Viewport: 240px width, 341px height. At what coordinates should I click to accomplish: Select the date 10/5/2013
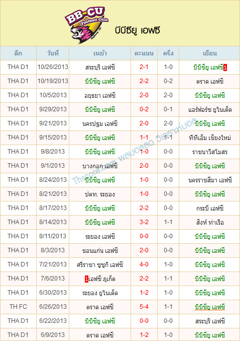coord(53,95)
